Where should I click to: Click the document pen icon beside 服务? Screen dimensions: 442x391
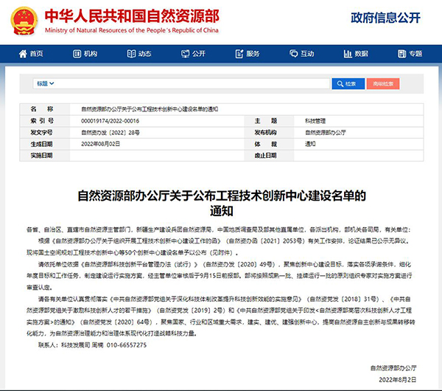pyautogui.click(x=239, y=54)
